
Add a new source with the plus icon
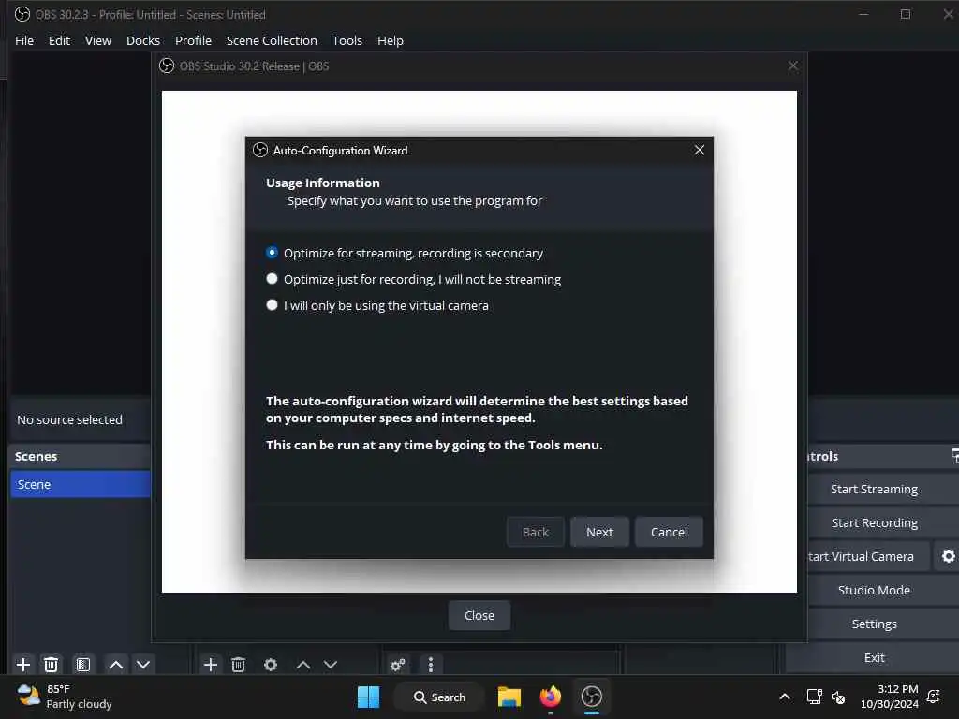tap(211, 664)
